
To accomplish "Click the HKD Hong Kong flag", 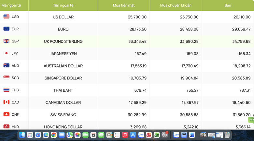I will pyautogui.click(x=7, y=126).
